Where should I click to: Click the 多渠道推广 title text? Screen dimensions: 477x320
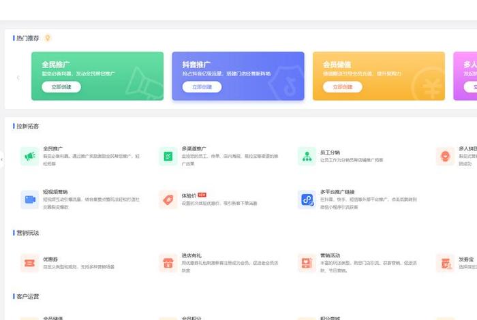(x=194, y=148)
